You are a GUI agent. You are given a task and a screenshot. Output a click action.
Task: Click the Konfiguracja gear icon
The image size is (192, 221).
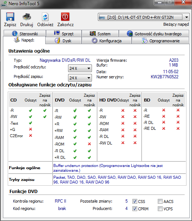(x=95, y=40)
